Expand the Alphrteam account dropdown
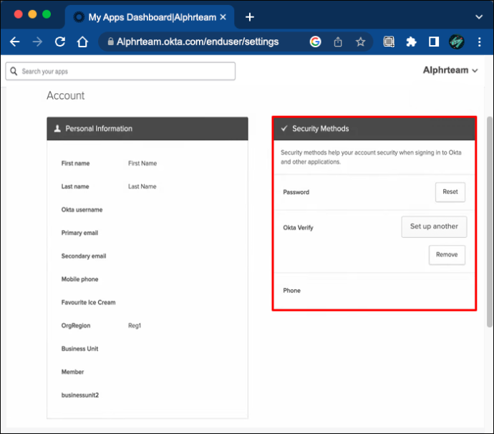 [450, 70]
